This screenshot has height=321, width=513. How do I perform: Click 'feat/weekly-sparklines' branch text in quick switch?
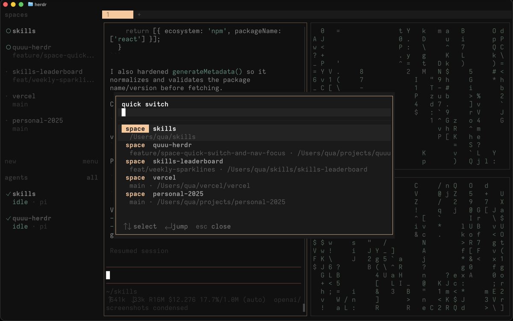click(172, 169)
